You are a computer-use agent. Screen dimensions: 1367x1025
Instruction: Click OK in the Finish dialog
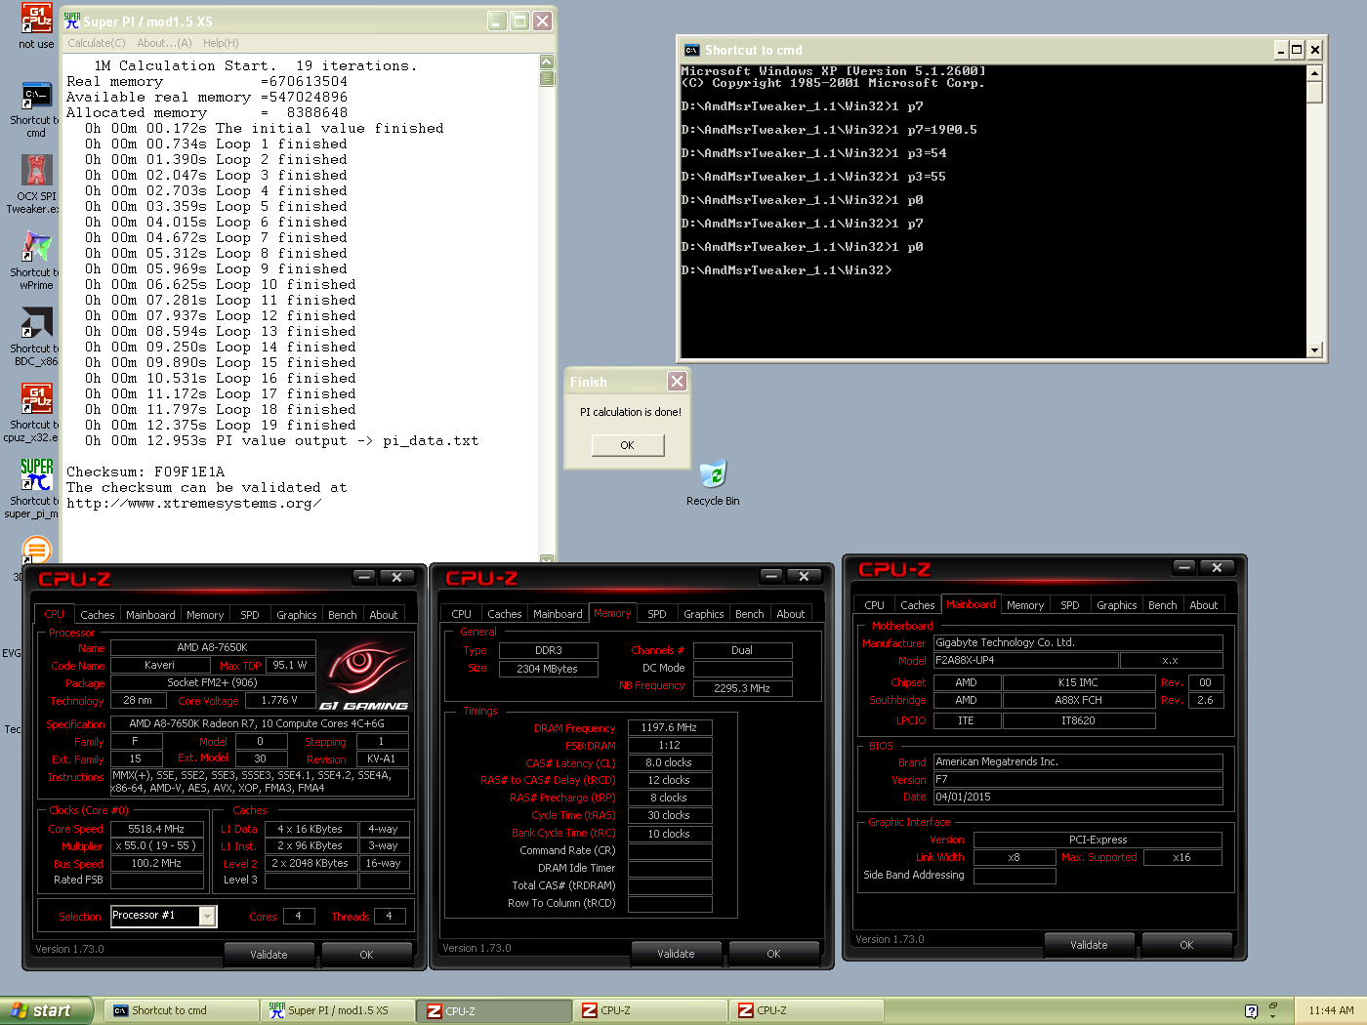click(x=628, y=445)
